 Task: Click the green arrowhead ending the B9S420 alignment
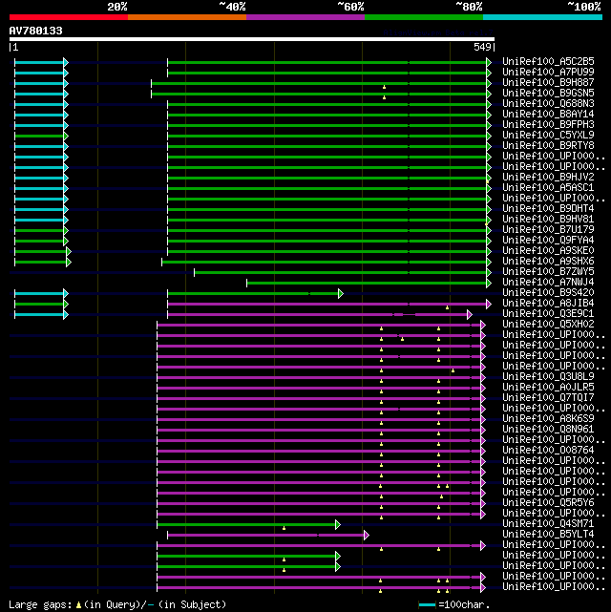pyautogui.click(x=340, y=293)
